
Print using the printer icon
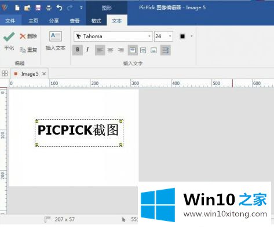pos(49,8)
